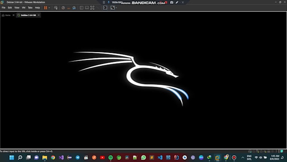Switch to the Home tab
This screenshot has width=287, height=162.
pos(6,15)
